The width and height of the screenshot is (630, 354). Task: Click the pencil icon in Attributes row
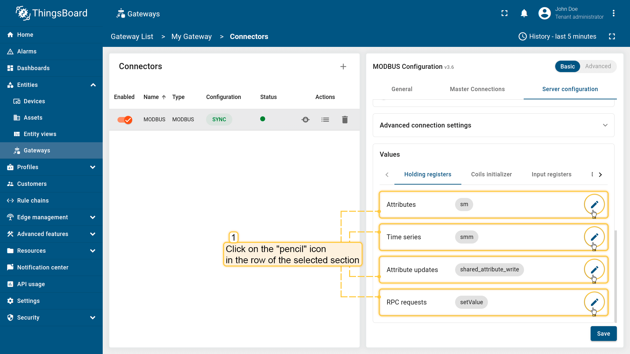tap(594, 205)
